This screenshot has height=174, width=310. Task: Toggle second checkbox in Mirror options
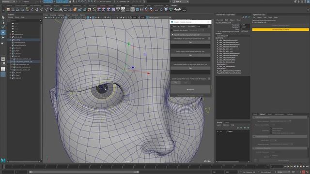coord(271,130)
